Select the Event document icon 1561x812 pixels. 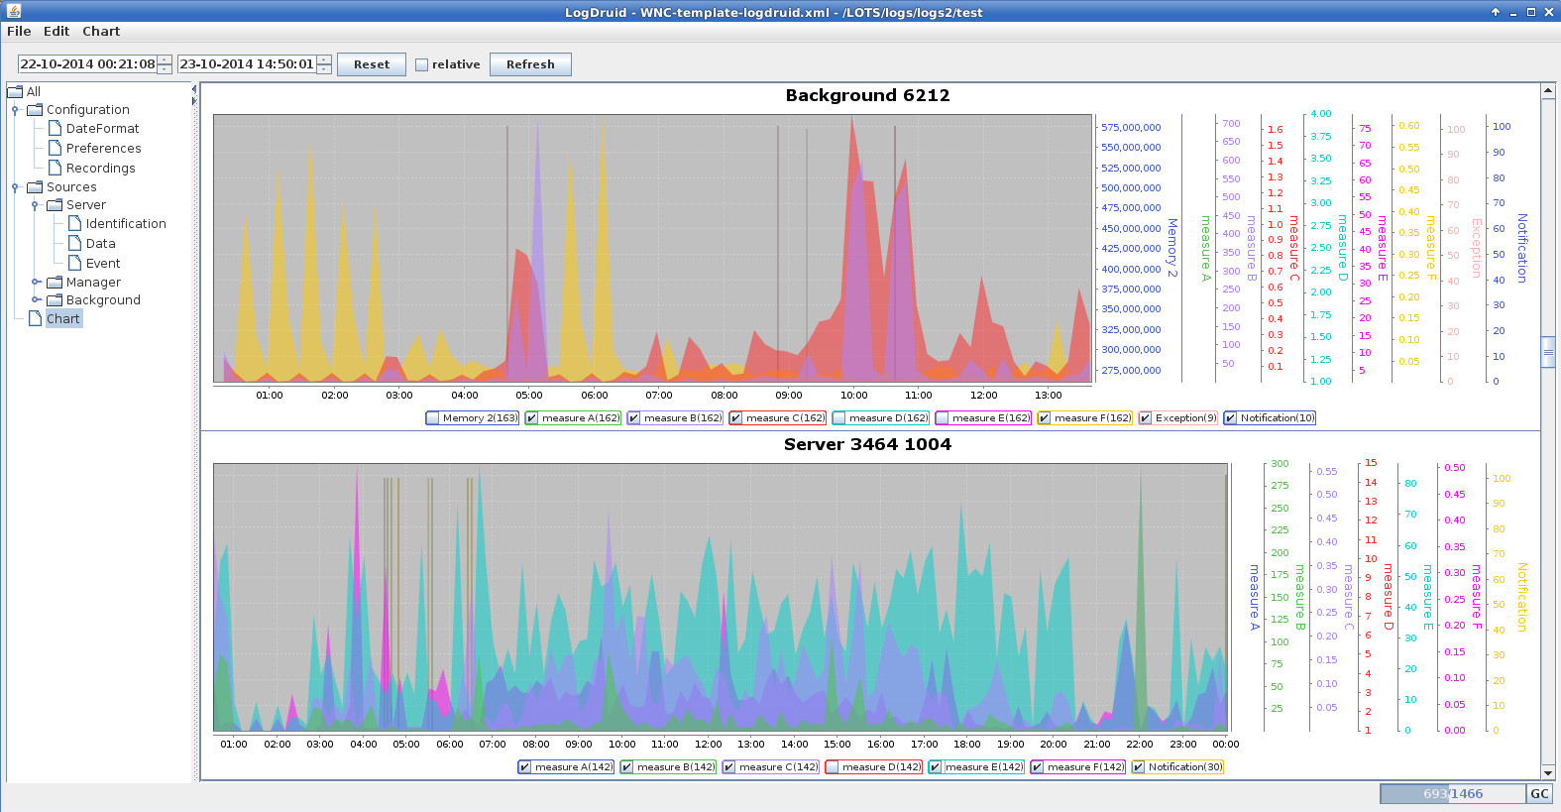[74, 264]
